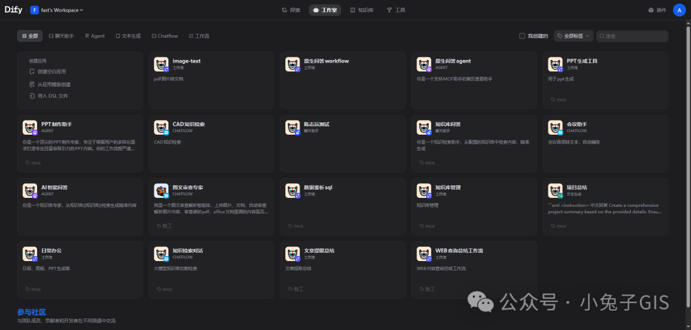
Task: Filter apps by 工作流 type
Action: (x=199, y=36)
